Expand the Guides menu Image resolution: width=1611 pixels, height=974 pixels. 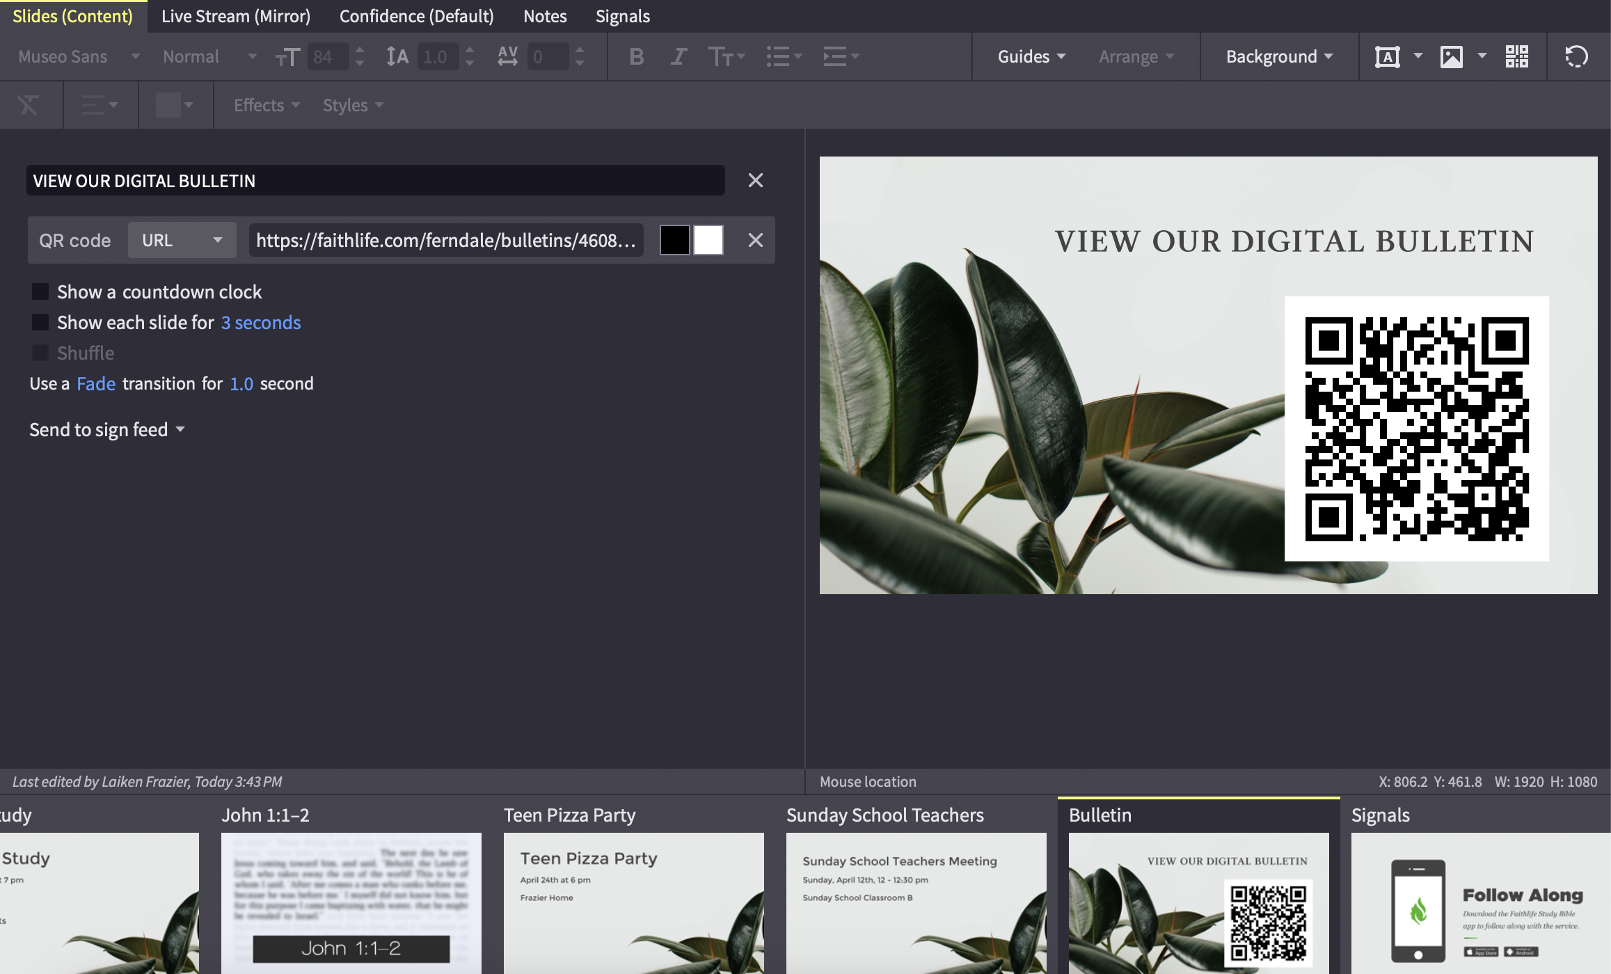tap(1031, 56)
